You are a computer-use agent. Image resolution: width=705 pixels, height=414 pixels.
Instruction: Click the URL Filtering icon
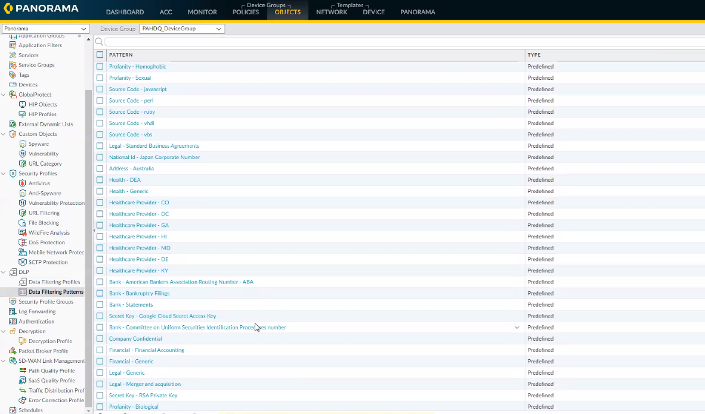[23, 213]
